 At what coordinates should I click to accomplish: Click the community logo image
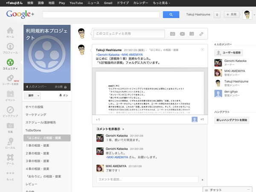47,54
